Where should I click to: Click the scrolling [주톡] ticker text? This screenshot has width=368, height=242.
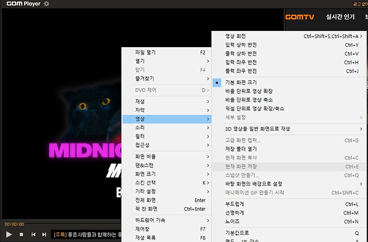87,235
